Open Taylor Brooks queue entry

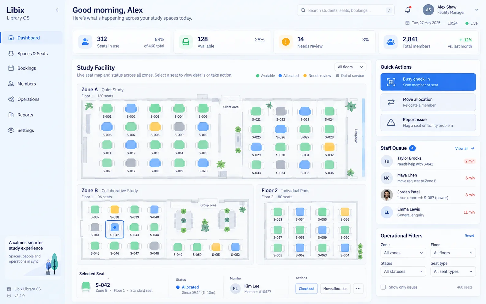click(428, 161)
